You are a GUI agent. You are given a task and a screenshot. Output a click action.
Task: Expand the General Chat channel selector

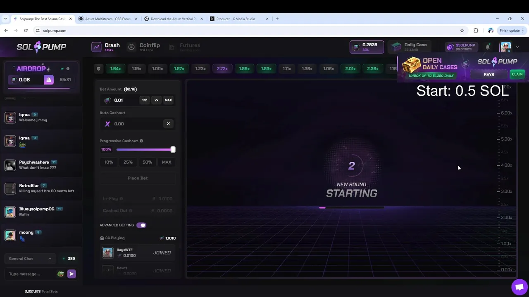pos(30,259)
